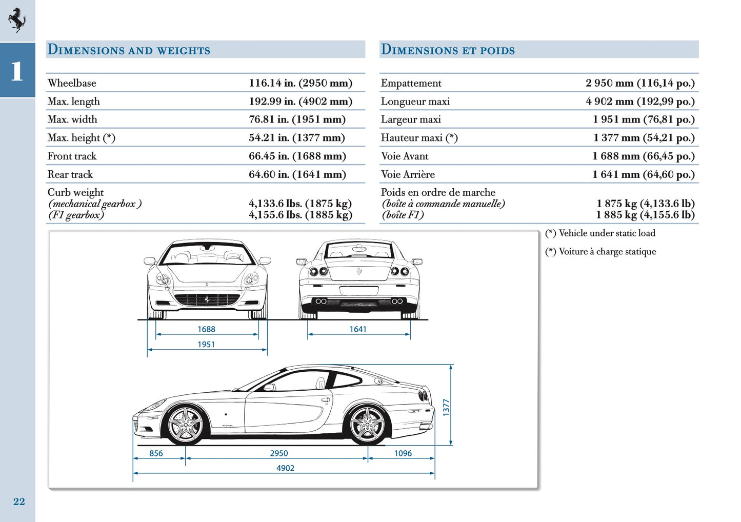Click the 1688 front track label
This screenshot has height=522, width=741.
pyautogui.click(x=207, y=329)
